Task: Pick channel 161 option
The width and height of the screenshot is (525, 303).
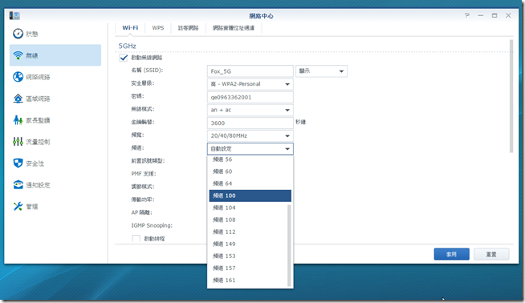Action: click(x=248, y=280)
